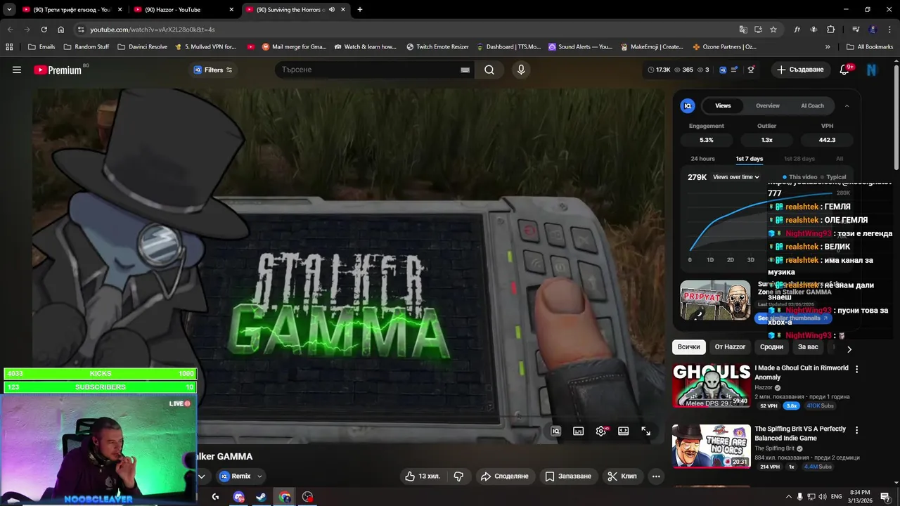Select the Views tab in vidIQ

(723, 105)
